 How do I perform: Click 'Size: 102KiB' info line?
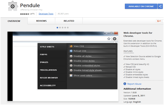tap(129, 99)
